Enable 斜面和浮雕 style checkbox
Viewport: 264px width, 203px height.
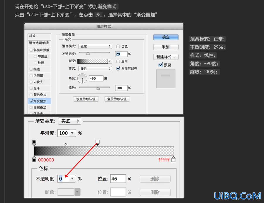pyautogui.click(x=31, y=50)
